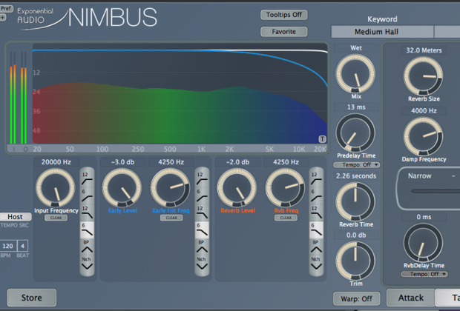This screenshot has width=460, height=311.
Task: Select 6 dB high-cut filter for Input Frequency
Action: point(87,230)
